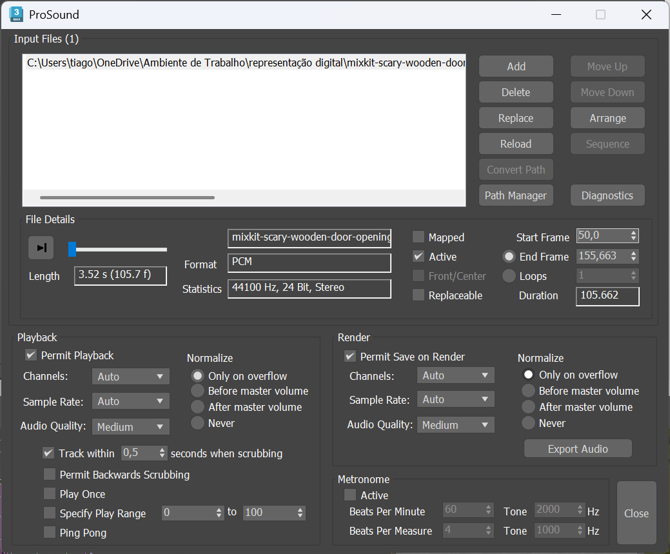The image size is (670, 554).
Task: Open Render Sample Rate dropdown
Action: click(x=456, y=400)
